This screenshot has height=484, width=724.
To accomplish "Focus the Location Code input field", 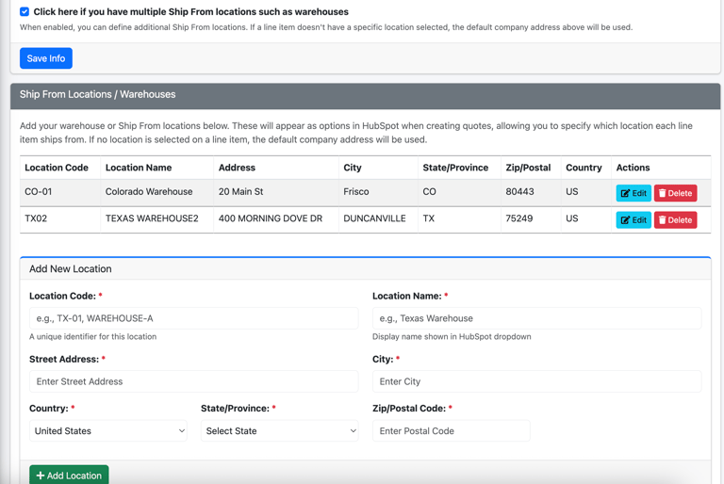I will (193, 318).
